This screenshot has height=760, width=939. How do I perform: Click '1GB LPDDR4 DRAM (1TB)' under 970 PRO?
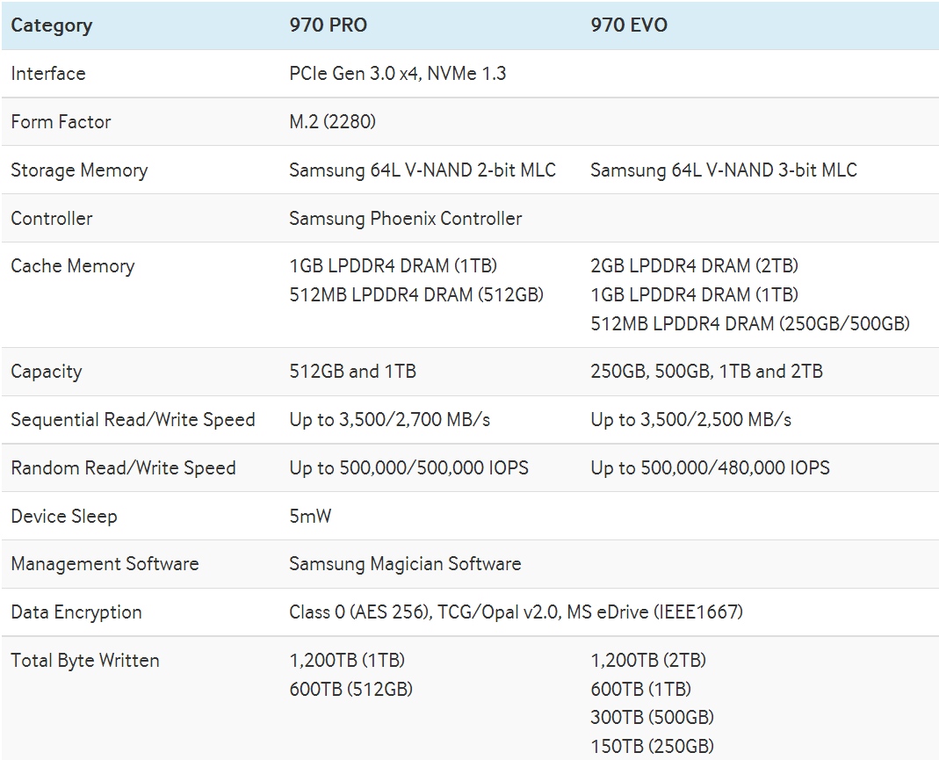click(x=393, y=266)
